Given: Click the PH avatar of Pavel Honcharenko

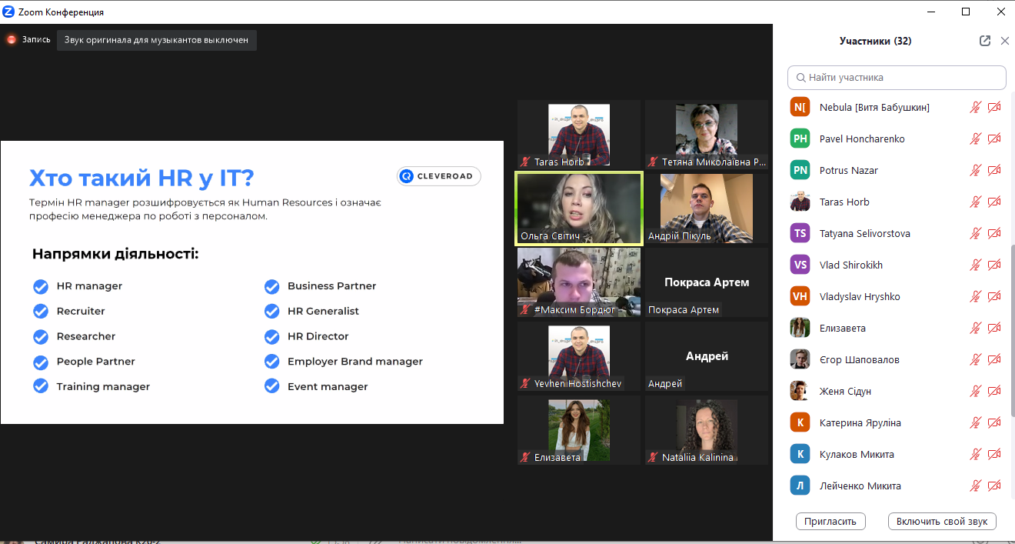Looking at the screenshot, I should pyautogui.click(x=800, y=139).
